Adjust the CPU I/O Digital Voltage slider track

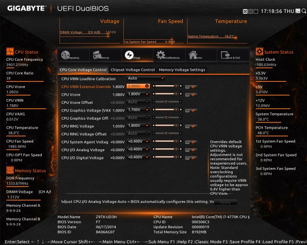[x=167, y=157]
